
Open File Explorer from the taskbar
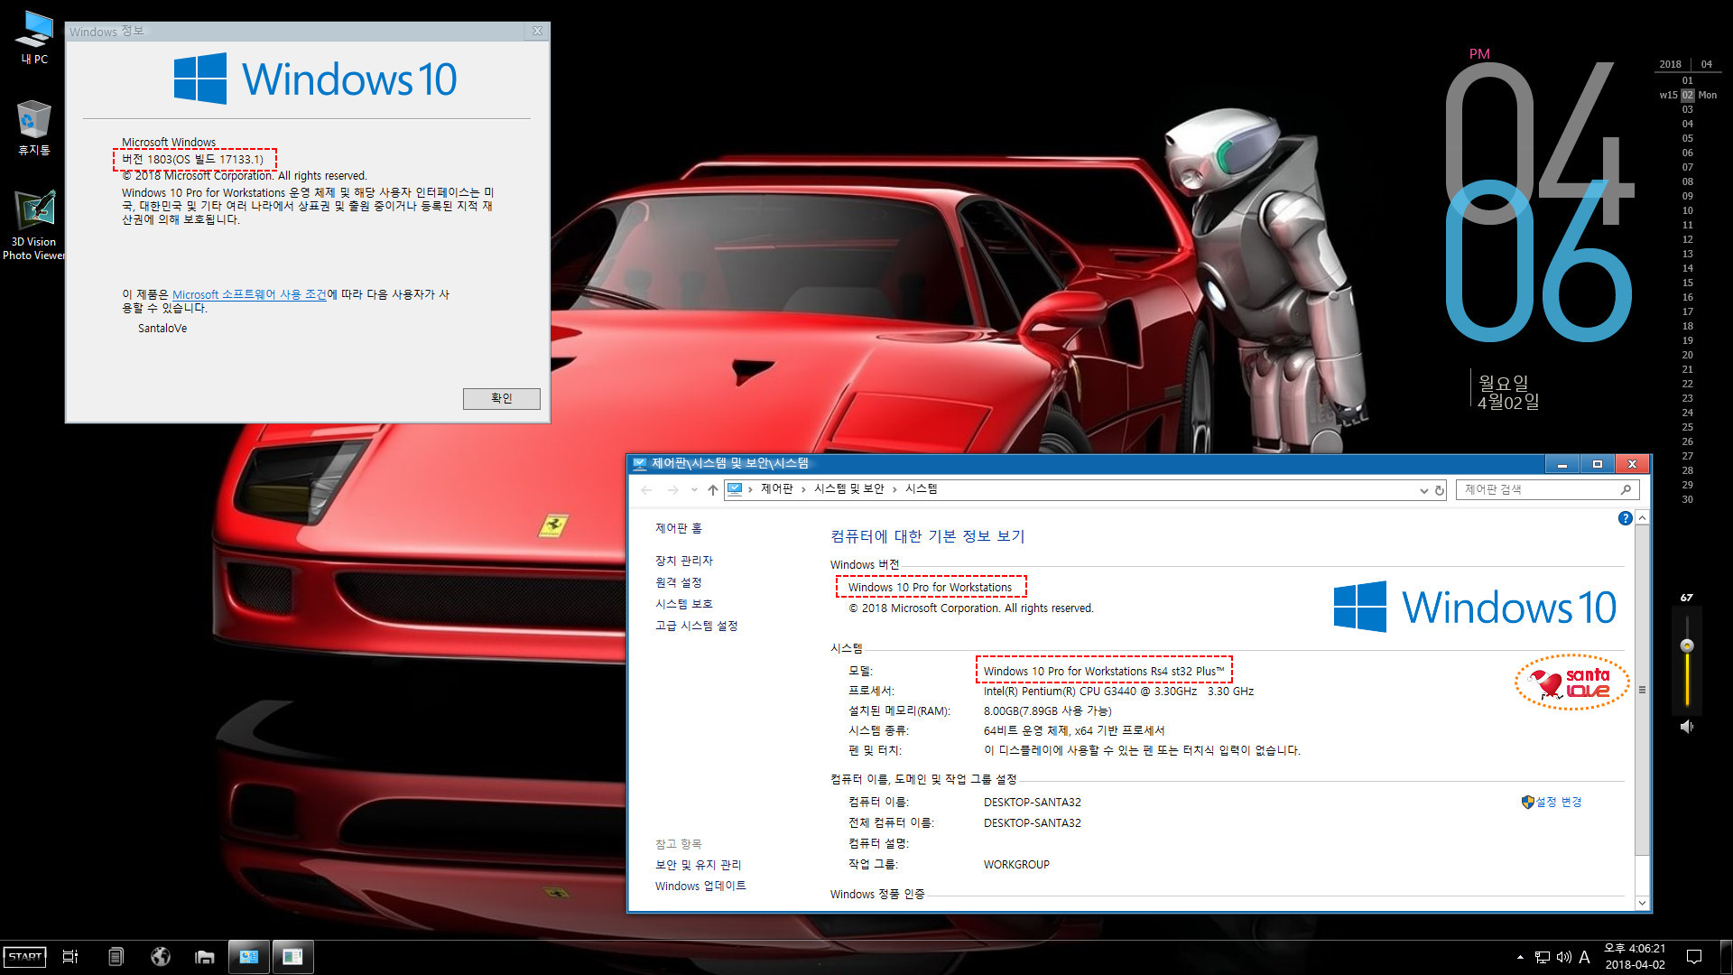tap(205, 957)
